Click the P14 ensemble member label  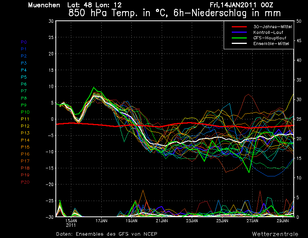click(x=25, y=140)
